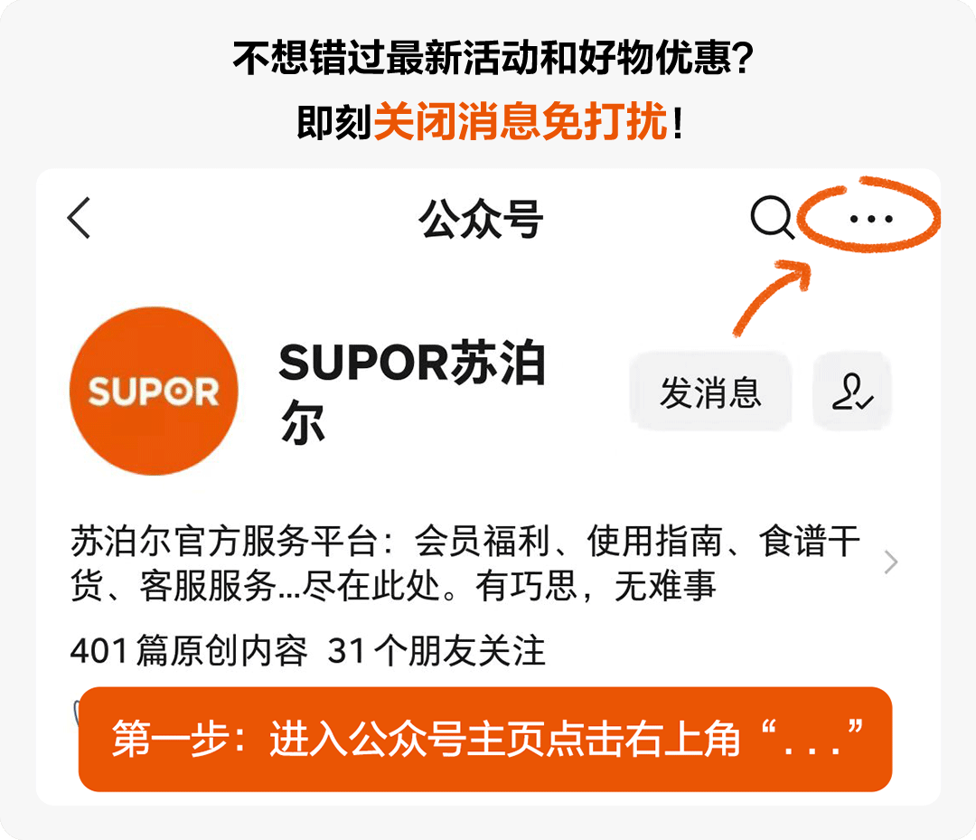Tap the 发消息 button
This screenshot has height=840, width=976.
pos(710,392)
